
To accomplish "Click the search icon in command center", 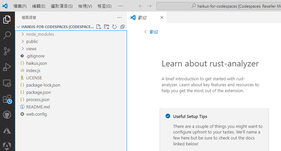I will click(193, 6).
